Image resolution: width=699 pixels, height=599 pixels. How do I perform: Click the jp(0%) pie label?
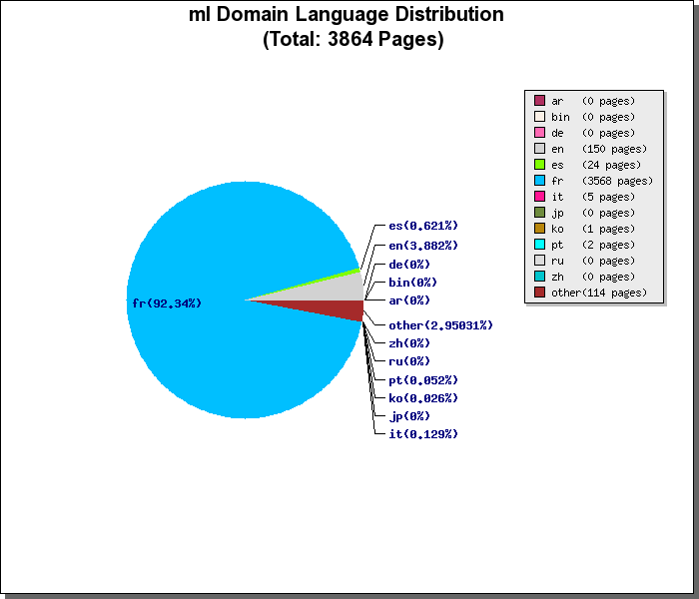[409, 416]
